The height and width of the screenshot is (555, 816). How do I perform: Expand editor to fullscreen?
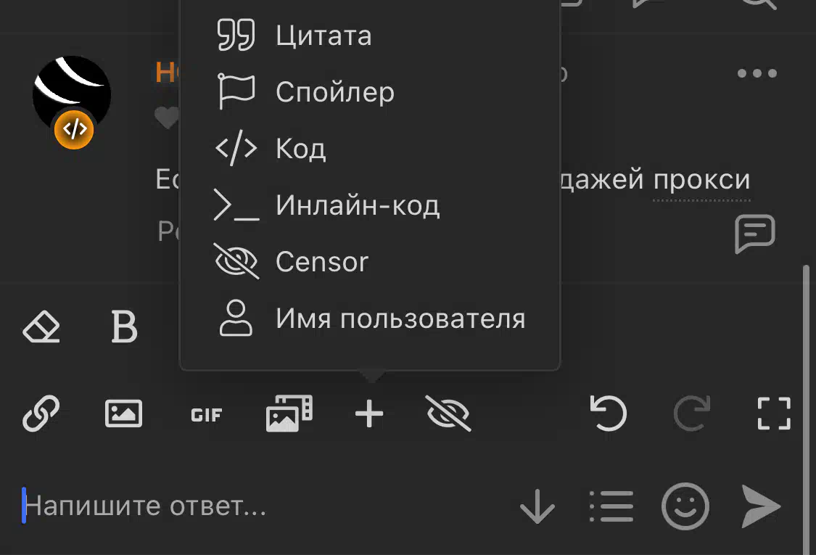click(x=774, y=414)
